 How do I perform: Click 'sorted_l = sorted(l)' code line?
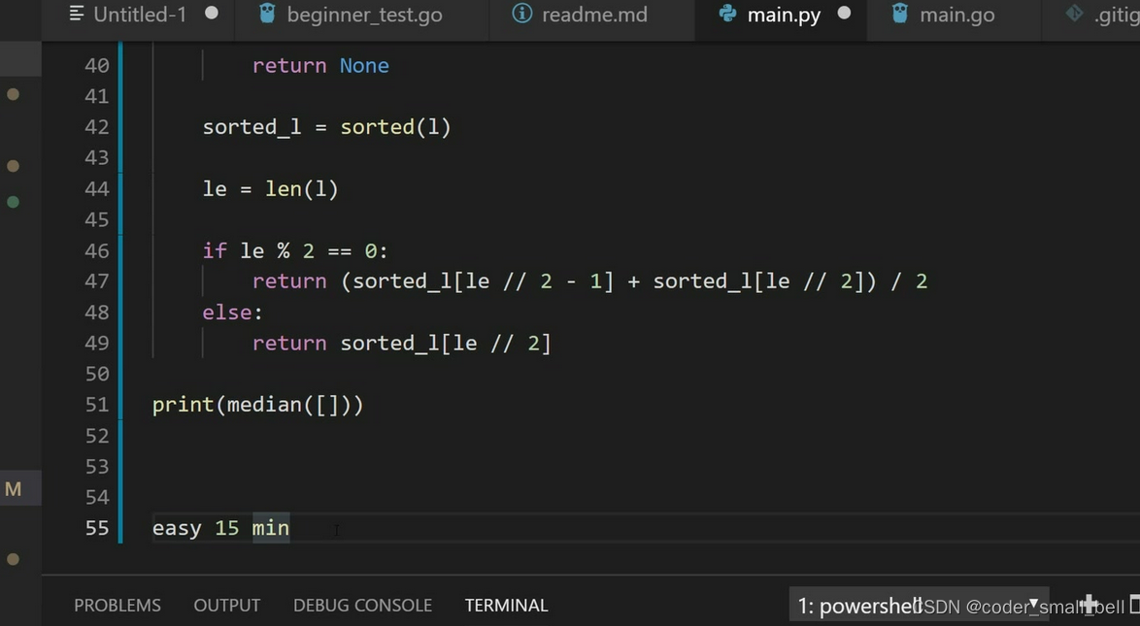coord(326,127)
